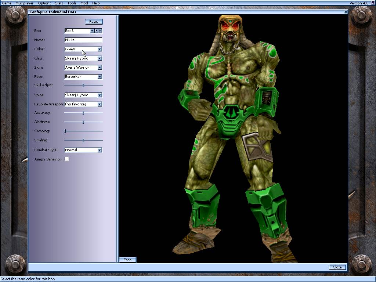Click the Close button at bottom right
Screen dimensions: 376x282
(x=337, y=267)
